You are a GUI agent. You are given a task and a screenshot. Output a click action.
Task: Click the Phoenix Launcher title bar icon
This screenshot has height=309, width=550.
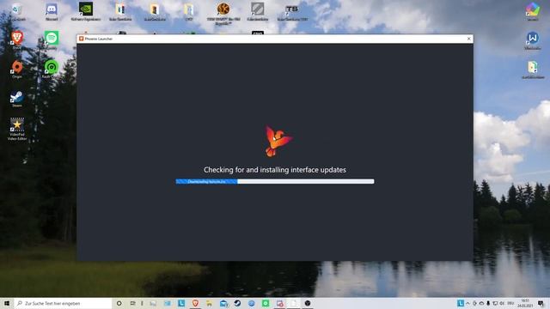[82, 39]
